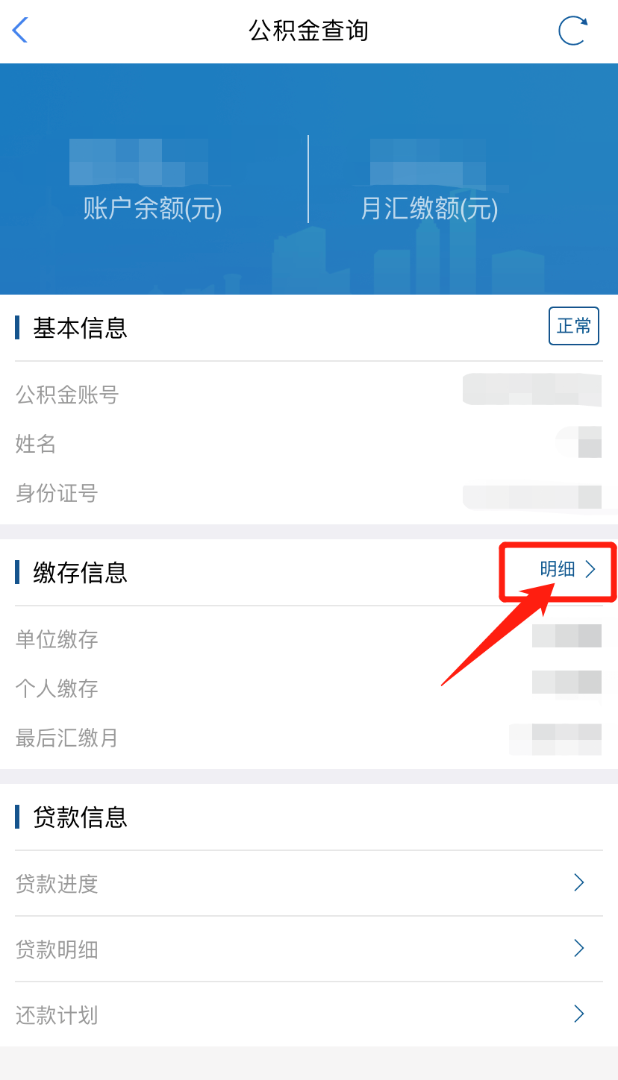Tap the 姓名 row

(x=309, y=444)
